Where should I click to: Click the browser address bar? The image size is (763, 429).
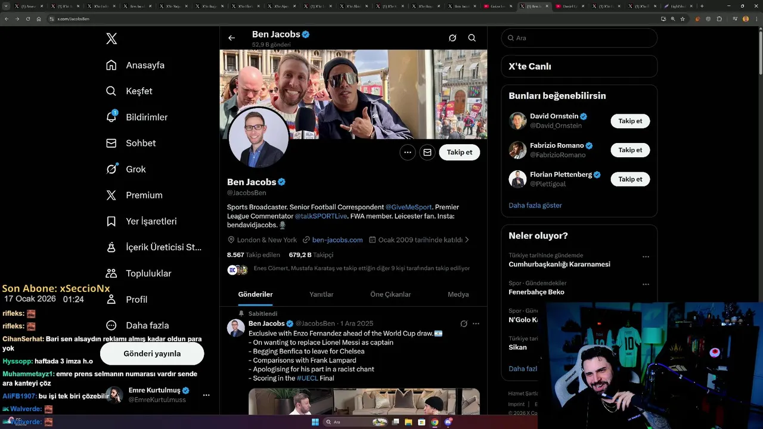(x=352, y=19)
